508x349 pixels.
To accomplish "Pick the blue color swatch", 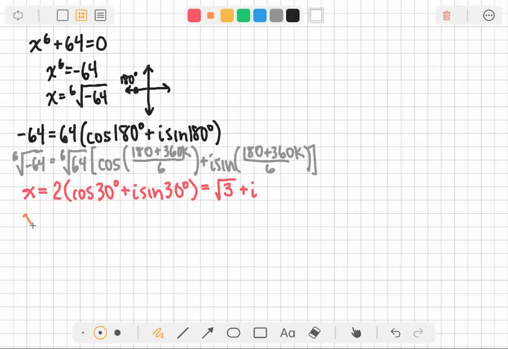I will [x=260, y=15].
